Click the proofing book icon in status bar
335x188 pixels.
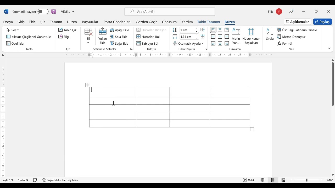click(x=35, y=180)
